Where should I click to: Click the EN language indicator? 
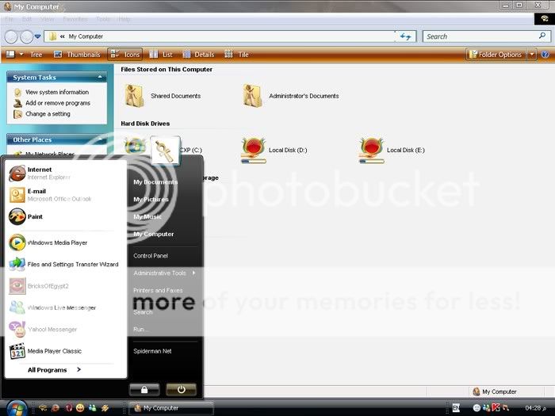click(x=456, y=408)
